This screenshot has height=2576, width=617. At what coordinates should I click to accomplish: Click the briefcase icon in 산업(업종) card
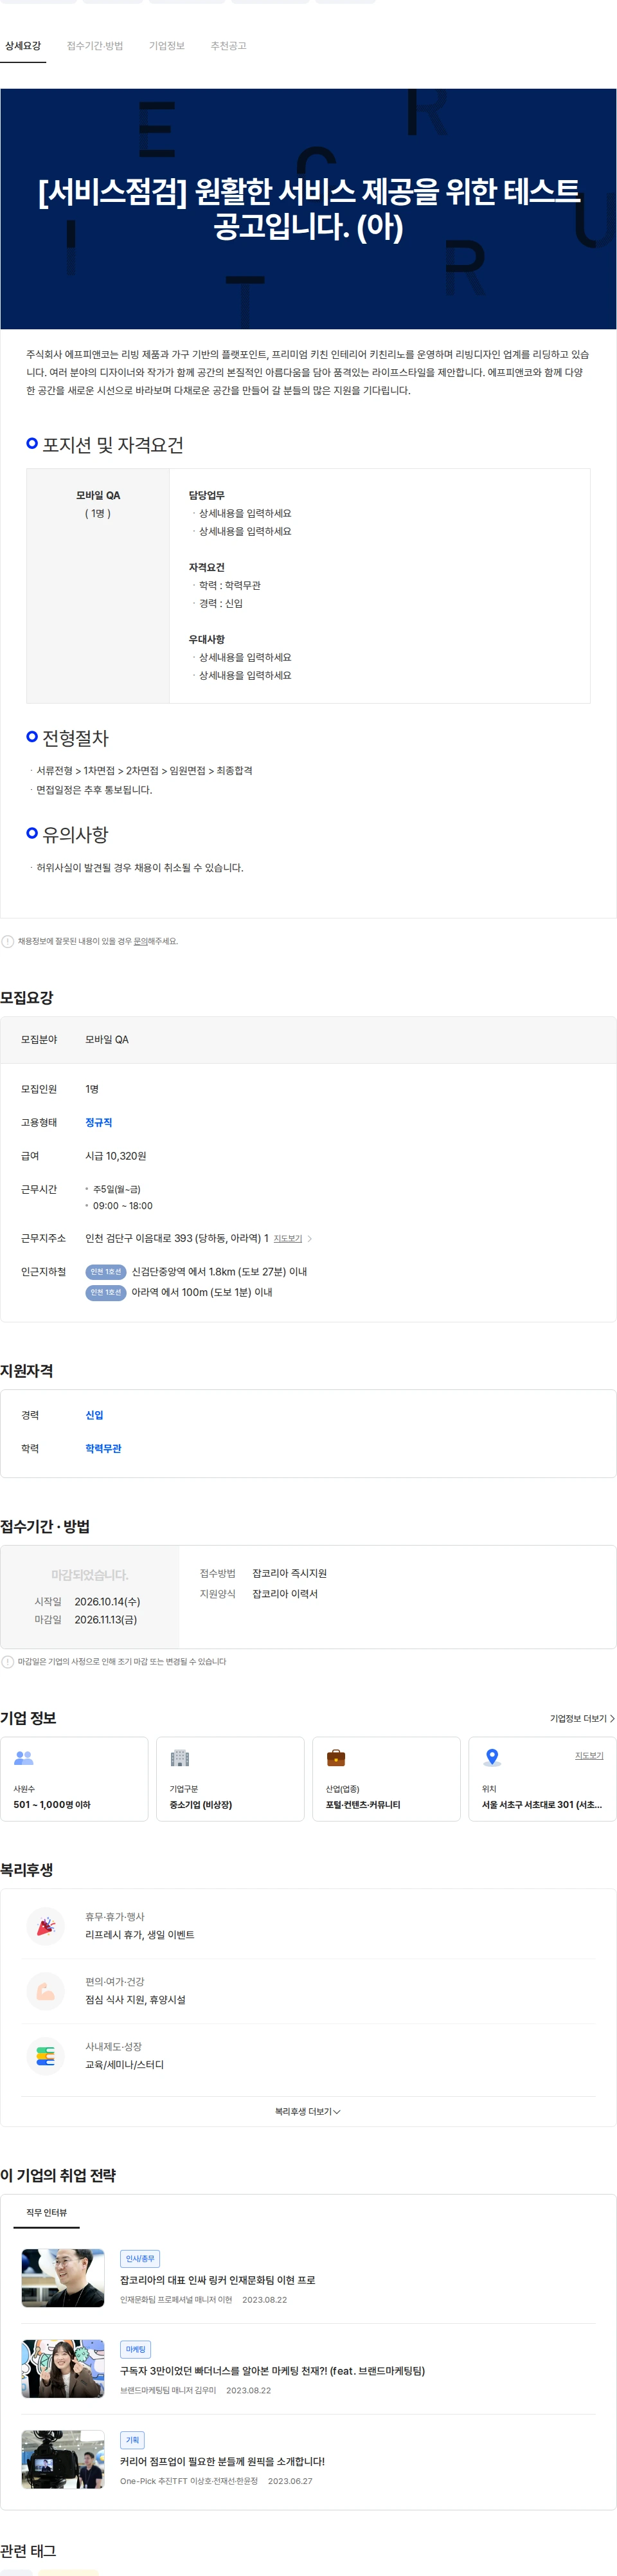(336, 1757)
